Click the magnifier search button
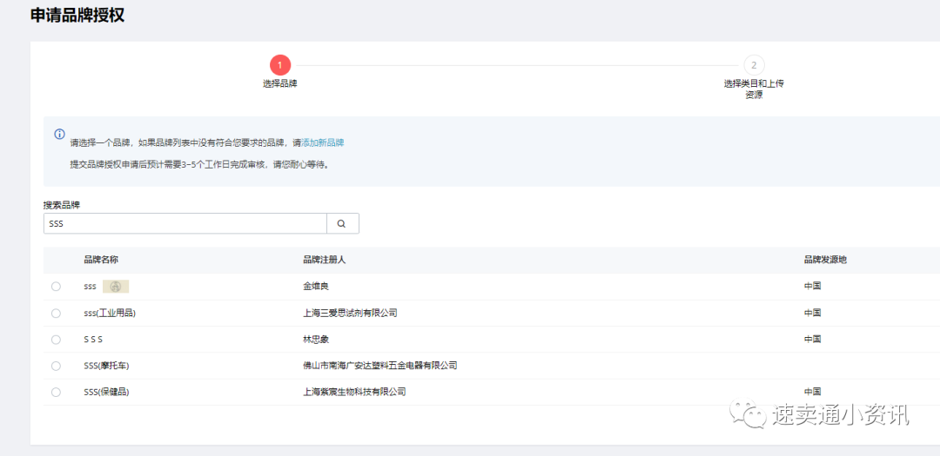Image resolution: width=940 pixels, height=456 pixels. tap(342, 224)
